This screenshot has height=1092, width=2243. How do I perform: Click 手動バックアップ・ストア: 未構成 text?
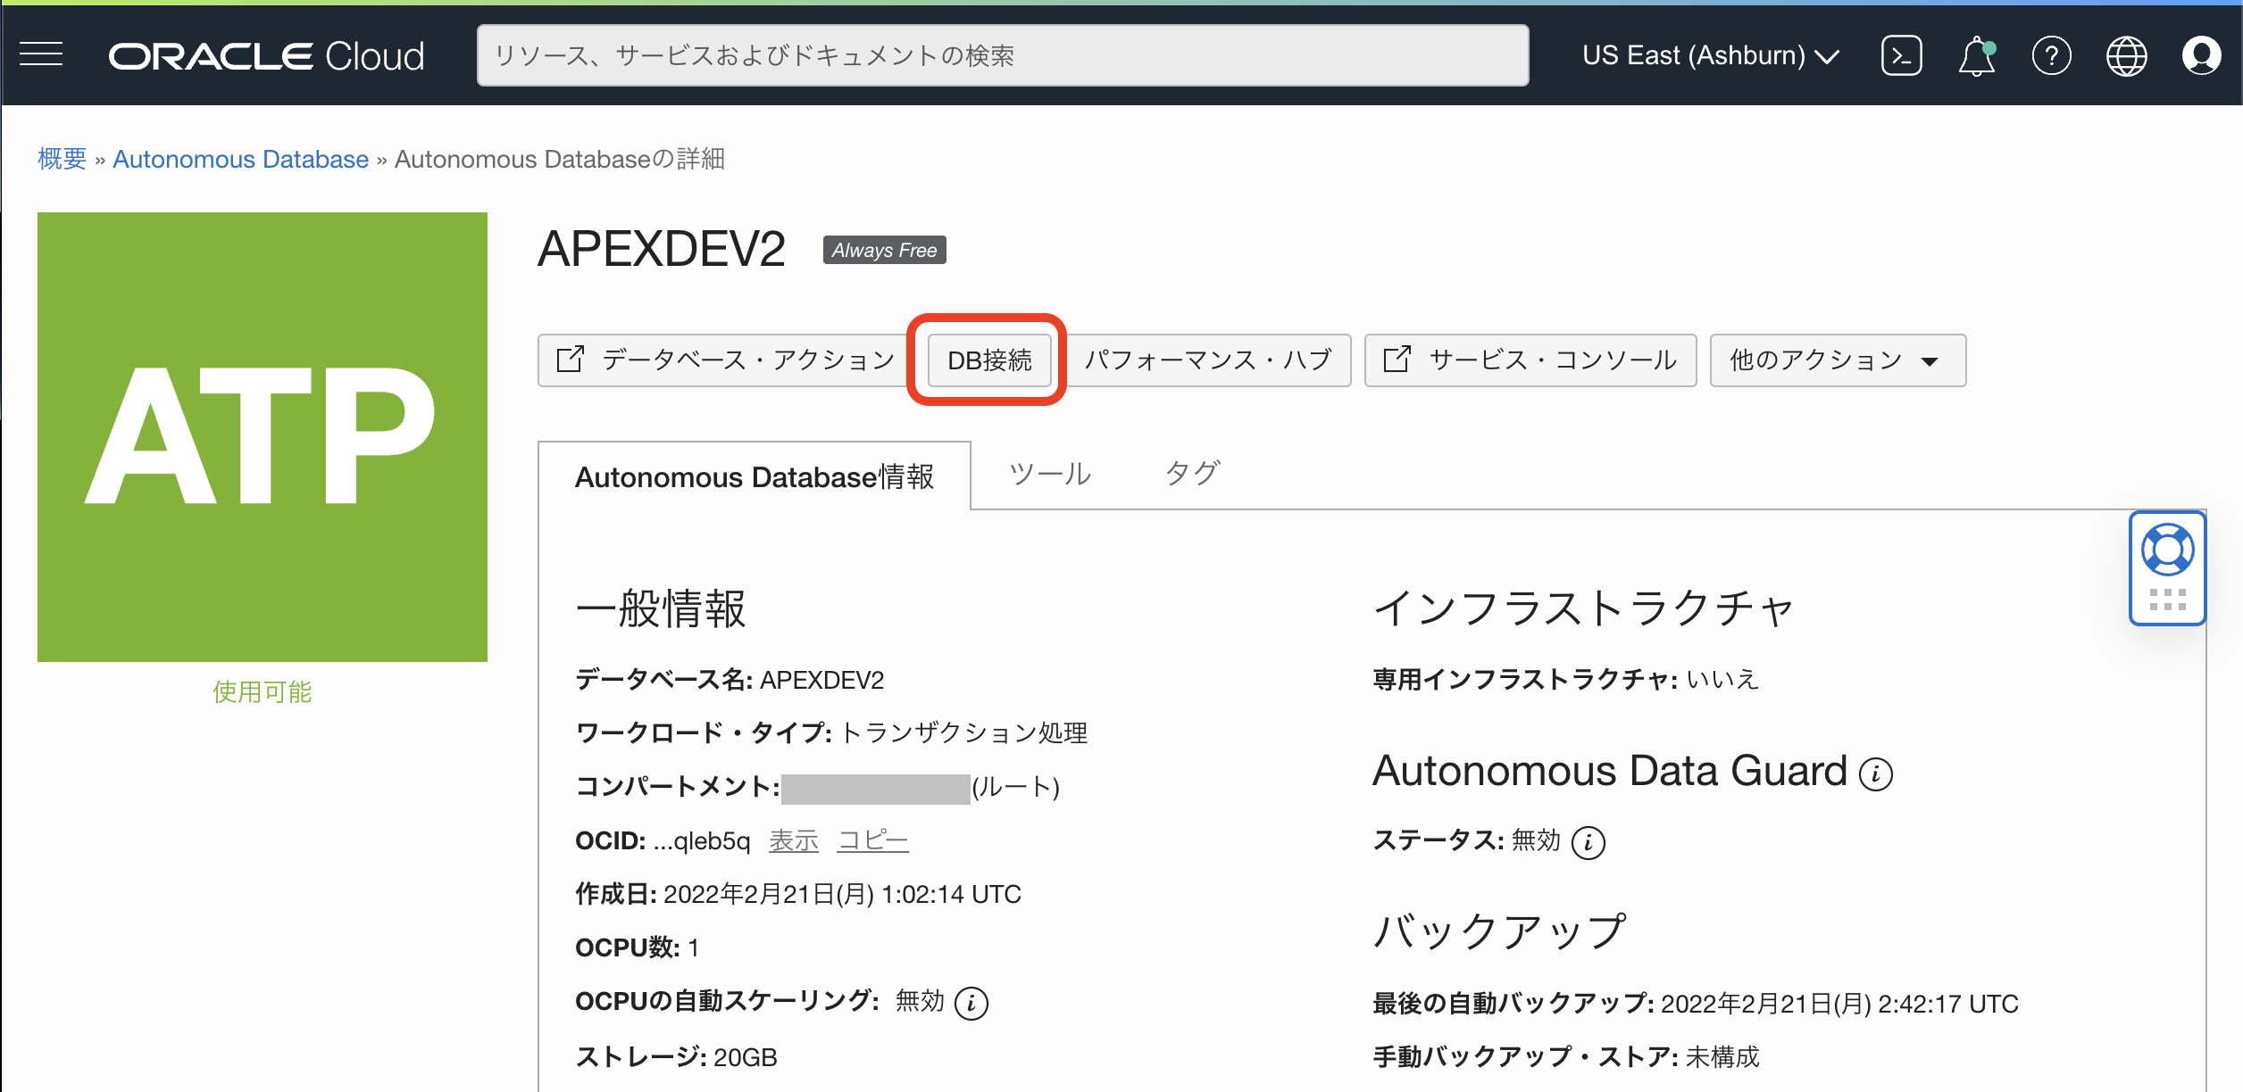click(x=1566, y=1057)
